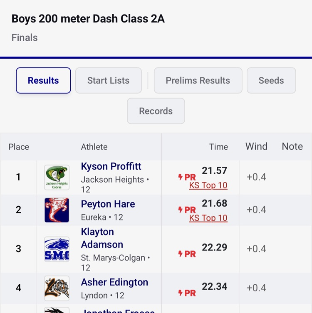Open the Records button
The image size is (312, 313).
pos(156,111)
